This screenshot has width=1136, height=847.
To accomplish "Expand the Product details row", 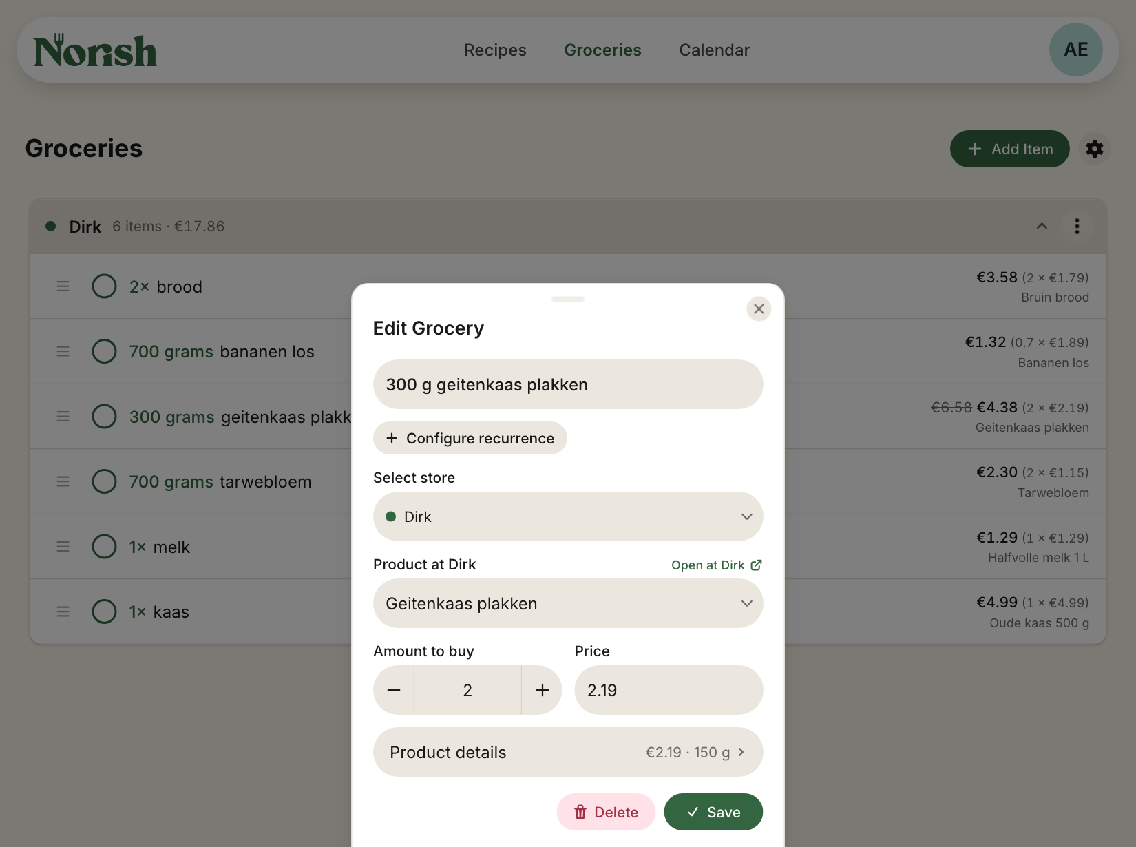I will tap(568, 752).
